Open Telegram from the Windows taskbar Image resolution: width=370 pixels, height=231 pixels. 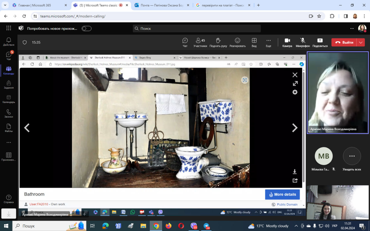(x=206, y=226)
